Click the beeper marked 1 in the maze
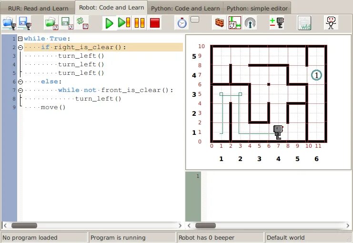The height and width of the screenshot is (243, 353). click(316, 75)
